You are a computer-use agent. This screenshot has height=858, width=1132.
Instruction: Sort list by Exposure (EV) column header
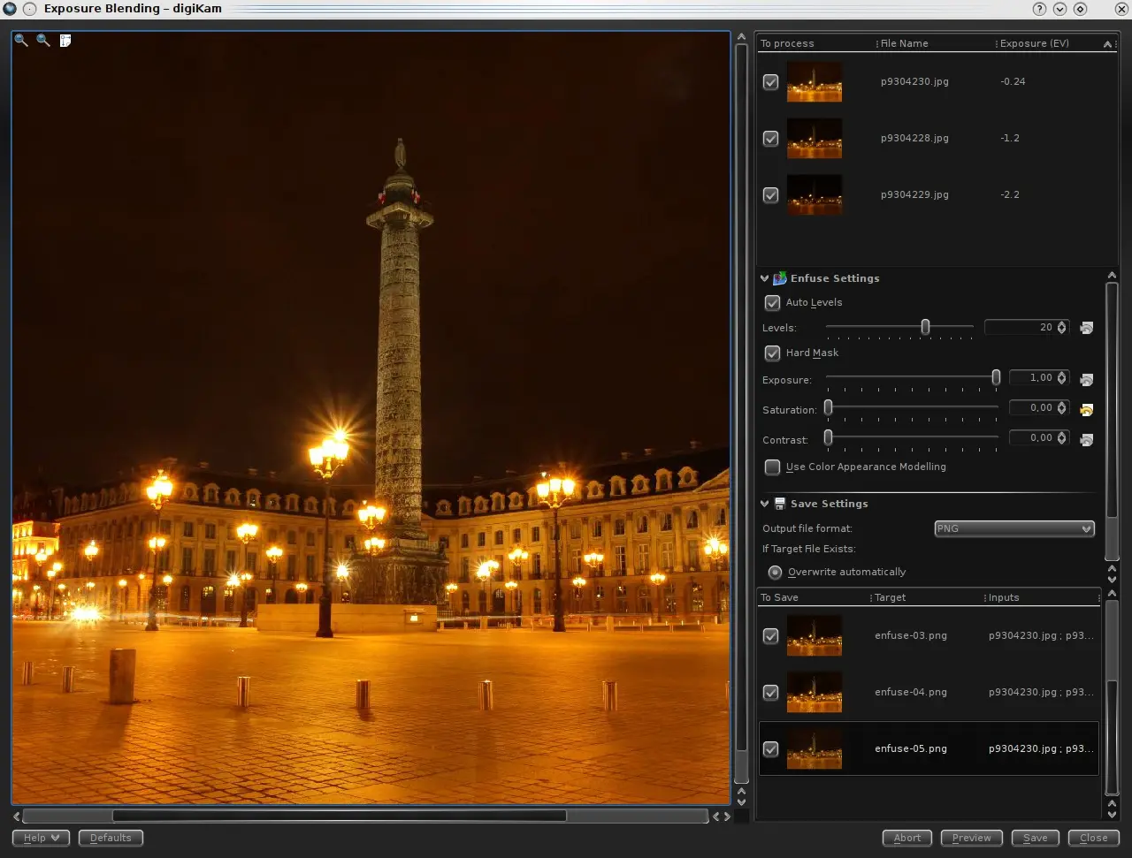(x=1035, y=43)
